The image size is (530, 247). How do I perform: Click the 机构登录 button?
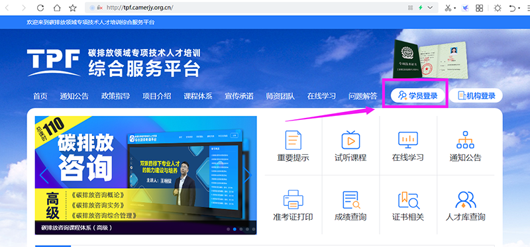tap(476, 95)
